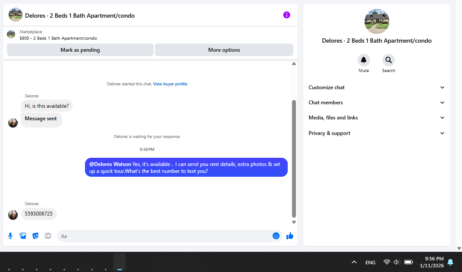462x272 pixels.
Task: Open the emoji picker smiley icon
Action: tap(276, 236)
